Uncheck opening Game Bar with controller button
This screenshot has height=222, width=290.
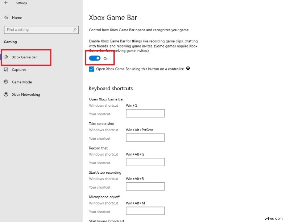92,69
